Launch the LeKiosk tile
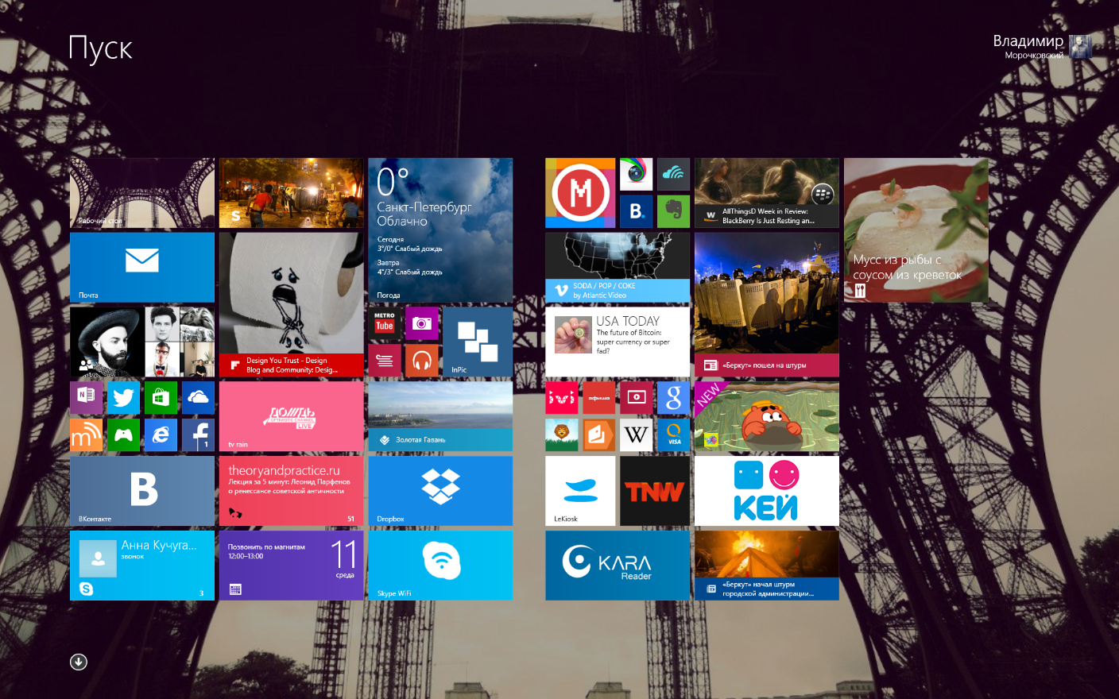 580,491
